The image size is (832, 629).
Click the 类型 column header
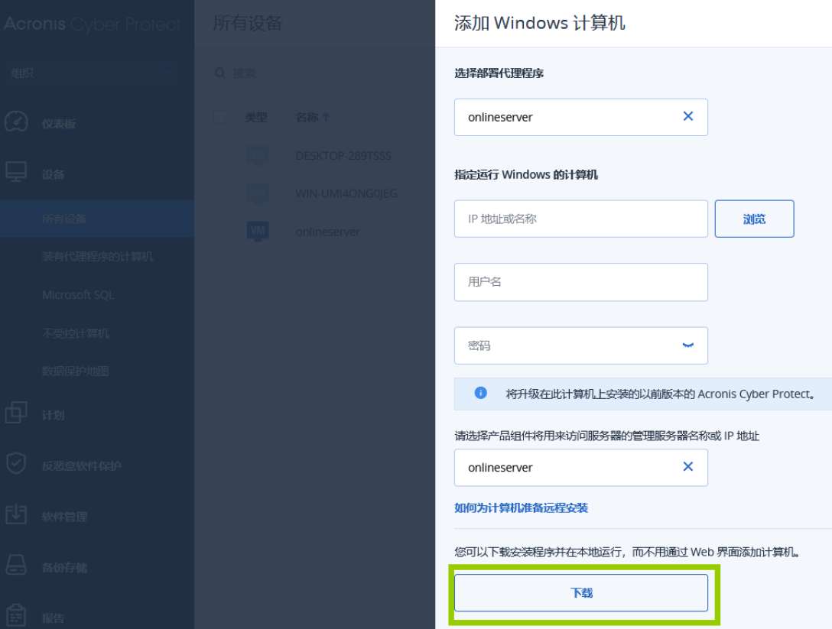(255, 117)
